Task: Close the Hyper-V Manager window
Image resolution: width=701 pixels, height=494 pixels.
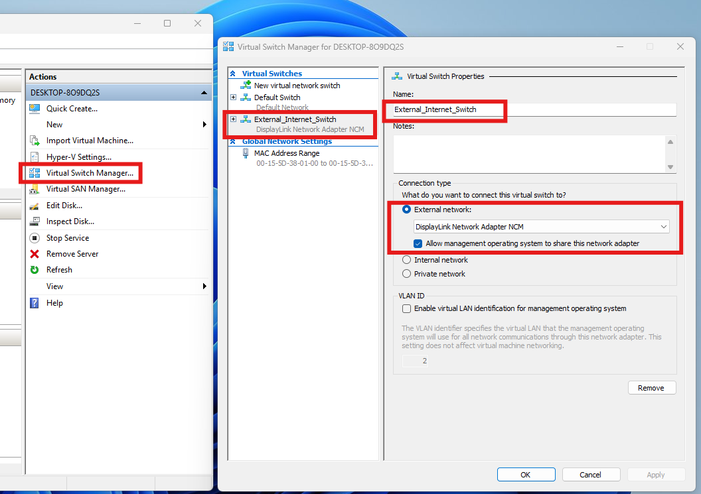Action: point(198,23)
